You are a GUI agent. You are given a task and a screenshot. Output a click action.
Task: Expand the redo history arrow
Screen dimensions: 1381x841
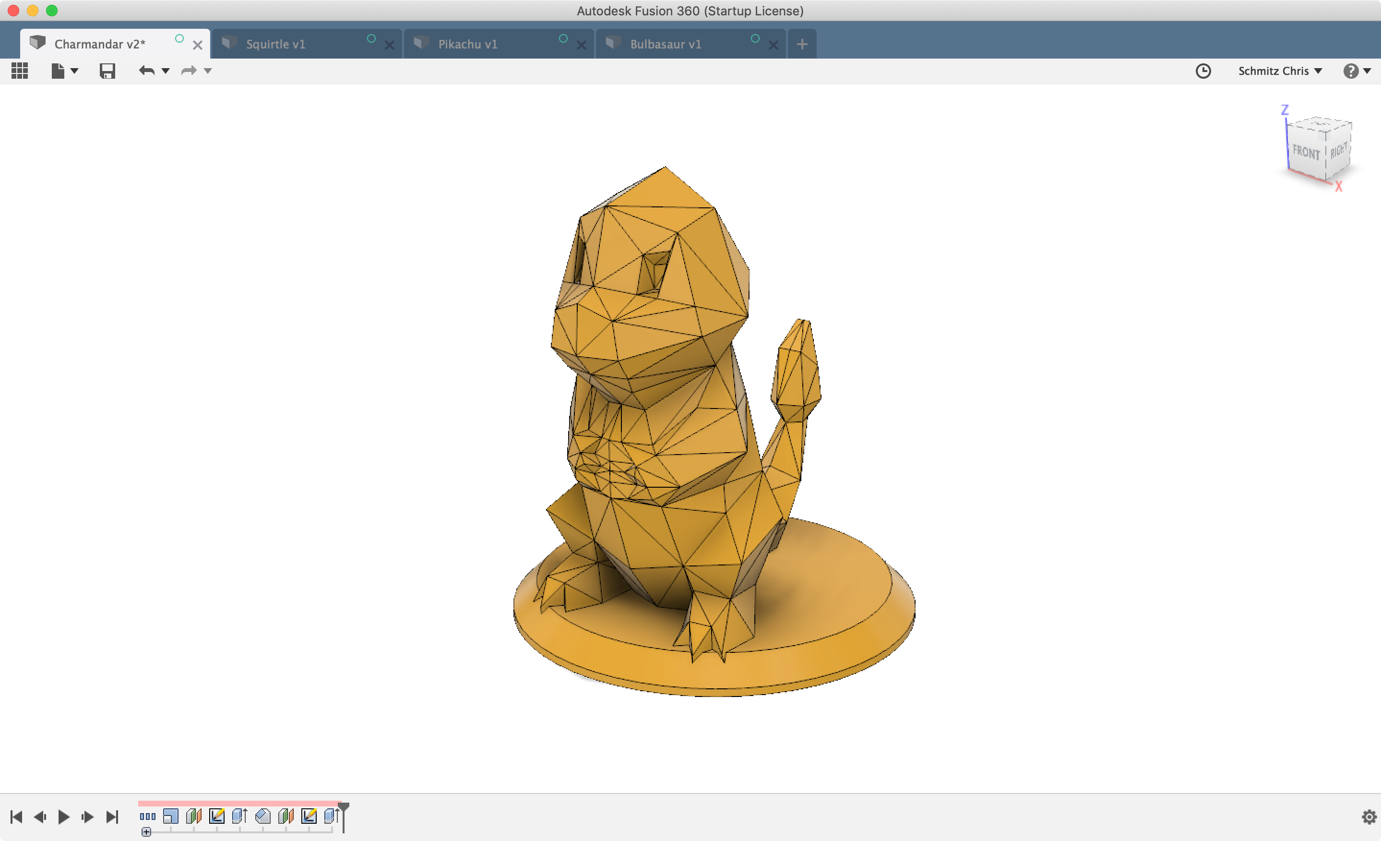pyautogui.click(x=207, y=71)
